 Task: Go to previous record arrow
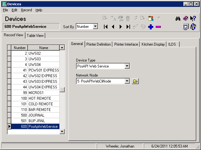click(x=113, y=27)
